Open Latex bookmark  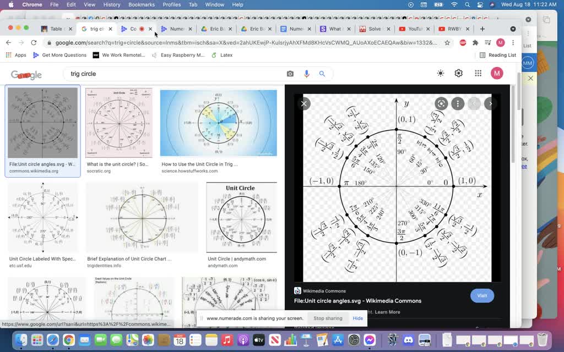(222, 55)
